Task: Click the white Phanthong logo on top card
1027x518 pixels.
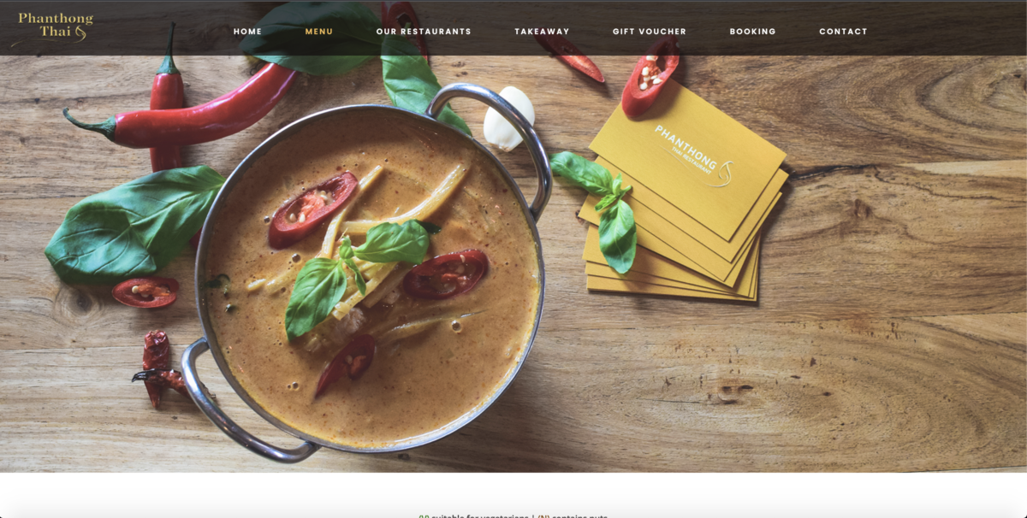Action: coord(693,156)
